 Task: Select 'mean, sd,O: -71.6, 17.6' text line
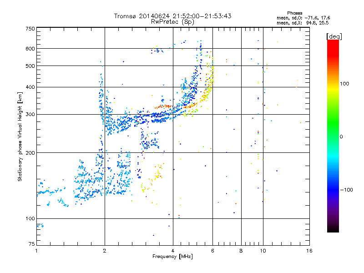click(303, 18)
